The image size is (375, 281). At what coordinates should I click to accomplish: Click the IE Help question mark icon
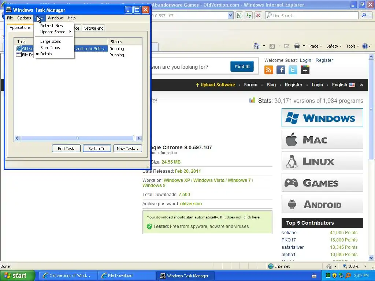coord(365,46)
